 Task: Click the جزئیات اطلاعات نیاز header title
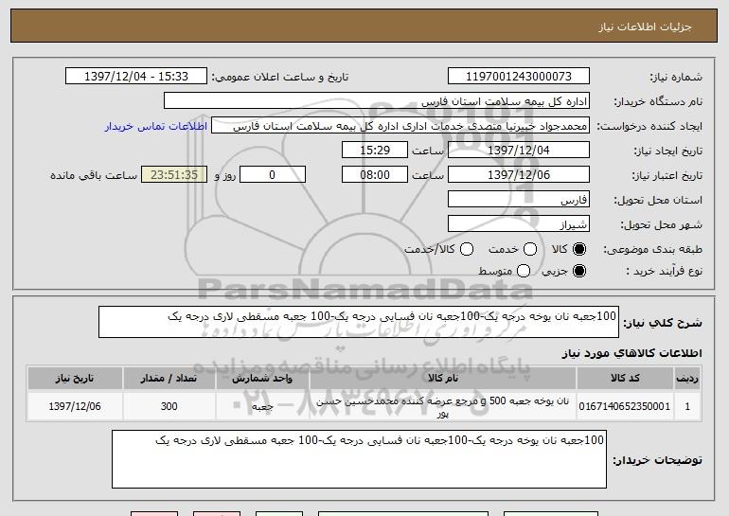click(x=645, y=27)
